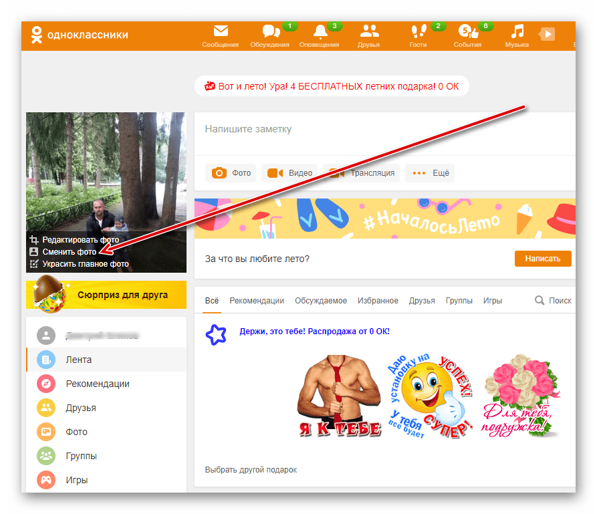Open Оповещения bell icon
The width and height of the screenshot is (597, 514).
320,31
